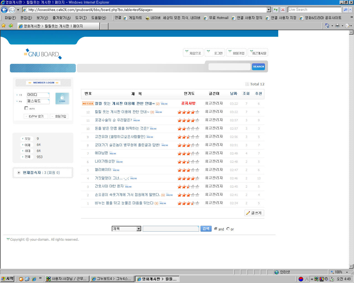
Task: Click the Print icon in the IE toolbar
Action: 337,26
